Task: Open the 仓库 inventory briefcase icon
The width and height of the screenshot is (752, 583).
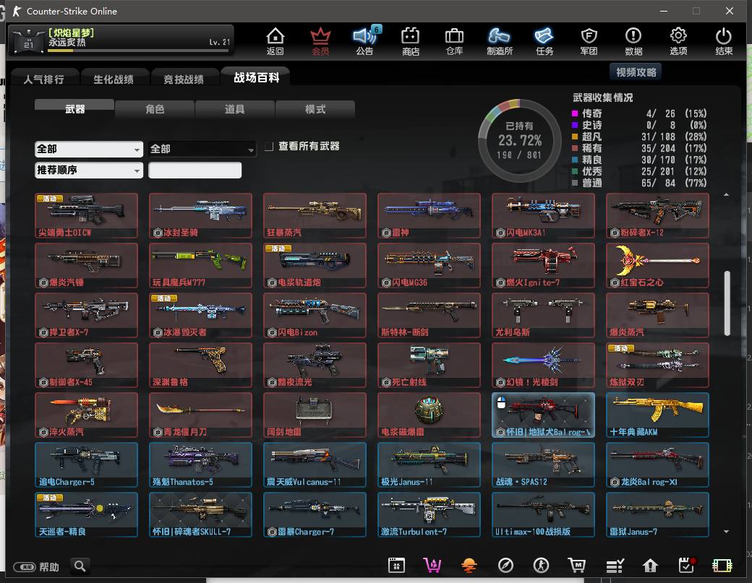Action: click(x=454, y=41)
